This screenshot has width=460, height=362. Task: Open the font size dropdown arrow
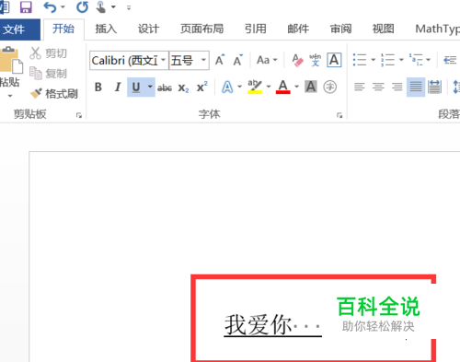[203, 60]
